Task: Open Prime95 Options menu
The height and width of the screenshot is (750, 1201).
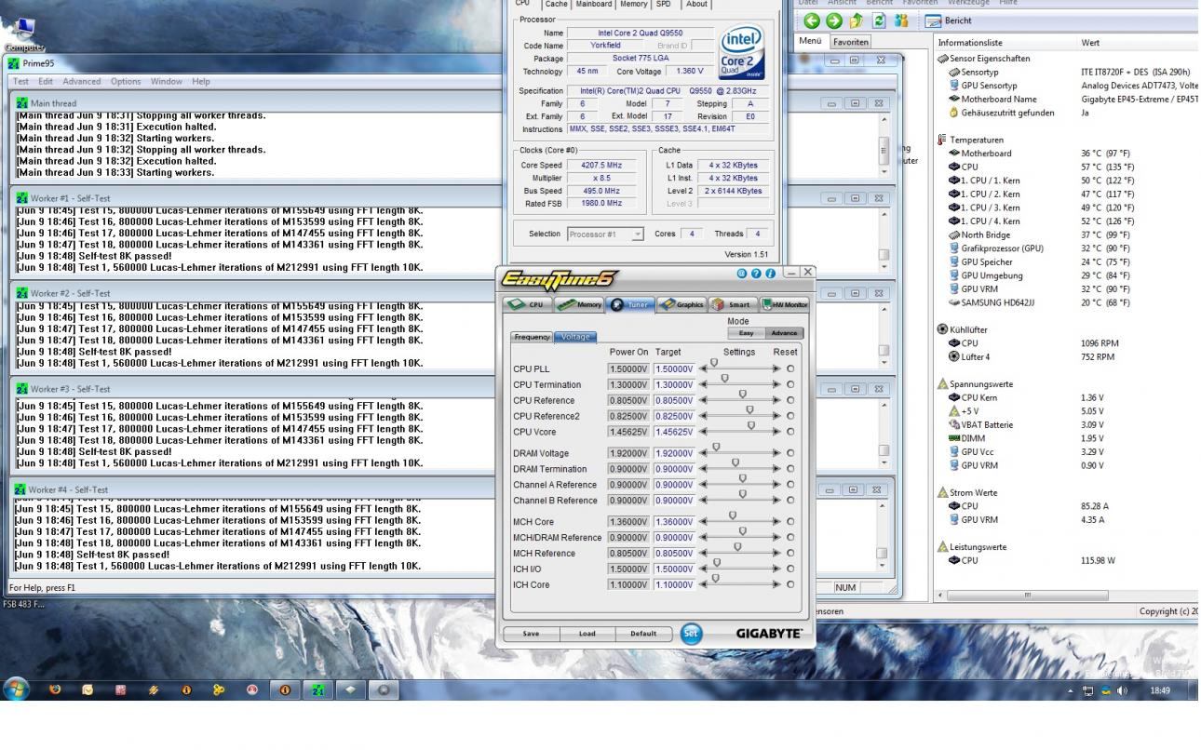Action: pyautogui.click(x=128, y=81)
